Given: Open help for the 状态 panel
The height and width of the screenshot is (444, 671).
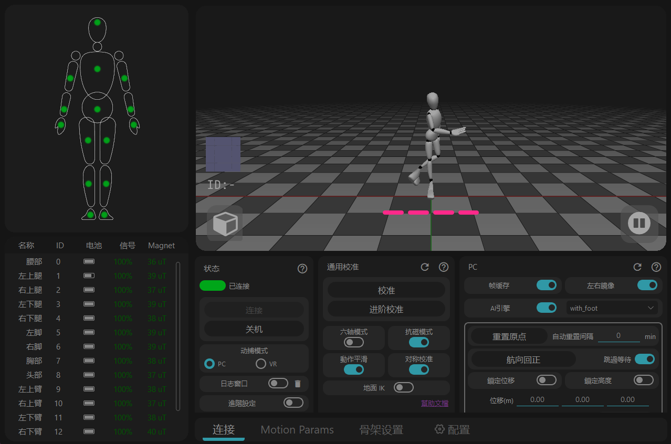Looking at the screenshot, I should [x=302, y=268].
